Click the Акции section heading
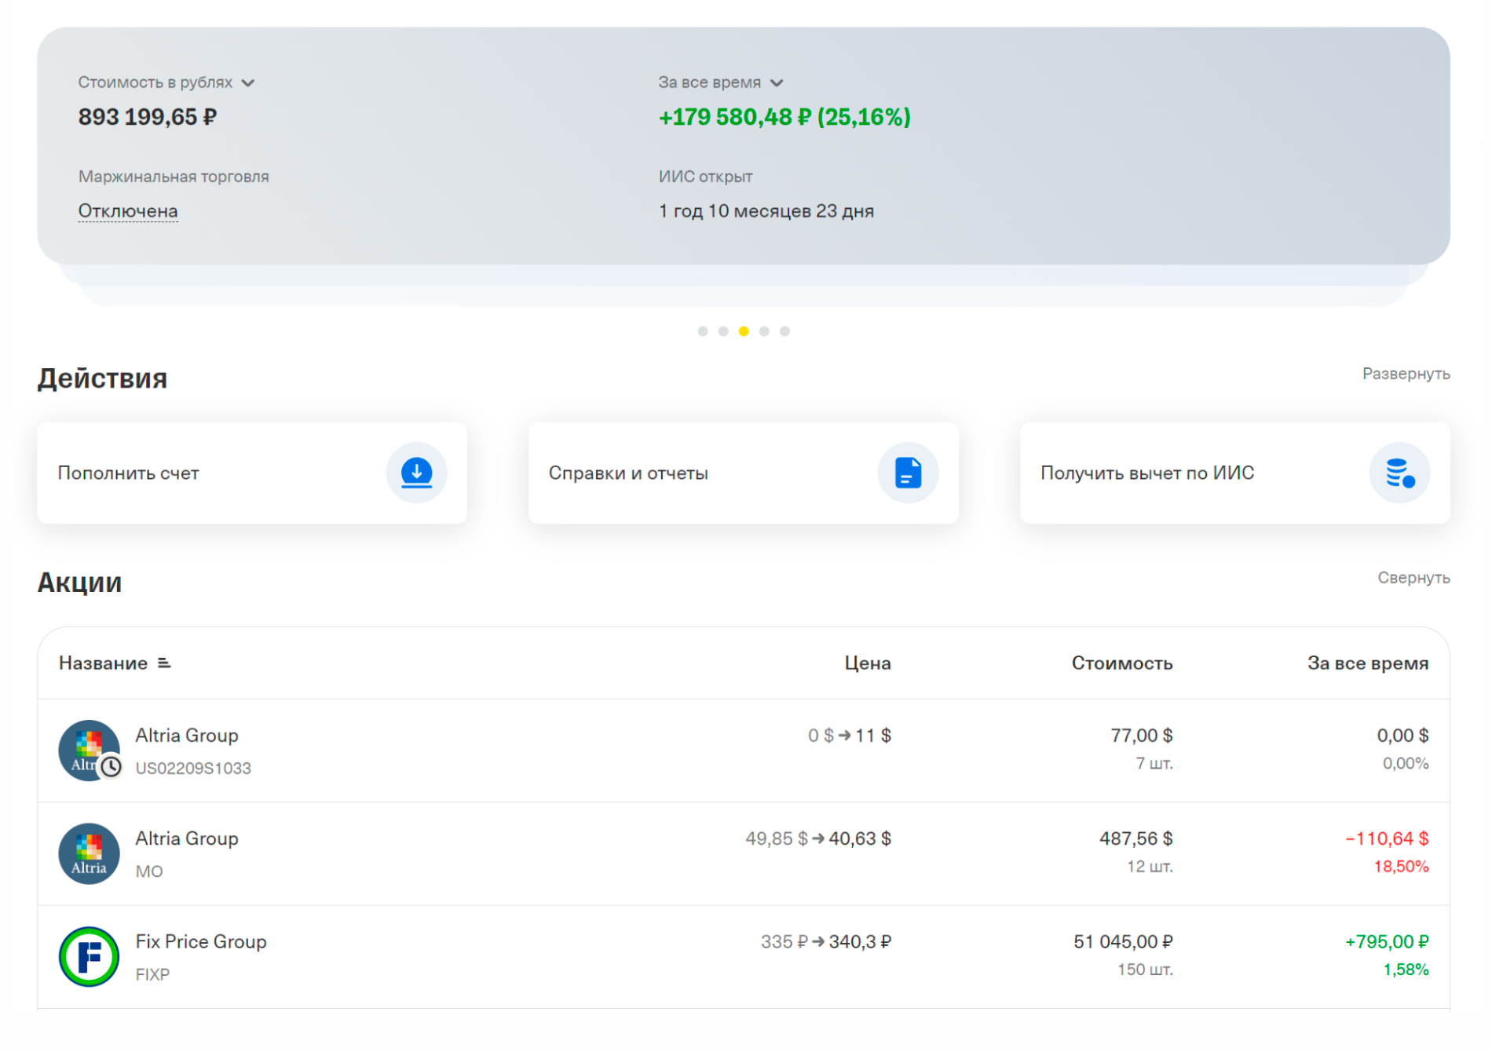This screenshot has height=1052, width=1492. click(80, 583)
